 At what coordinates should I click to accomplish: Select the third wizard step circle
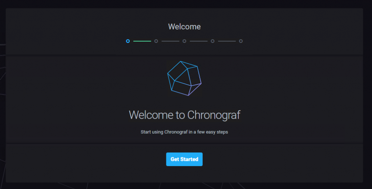185,41
